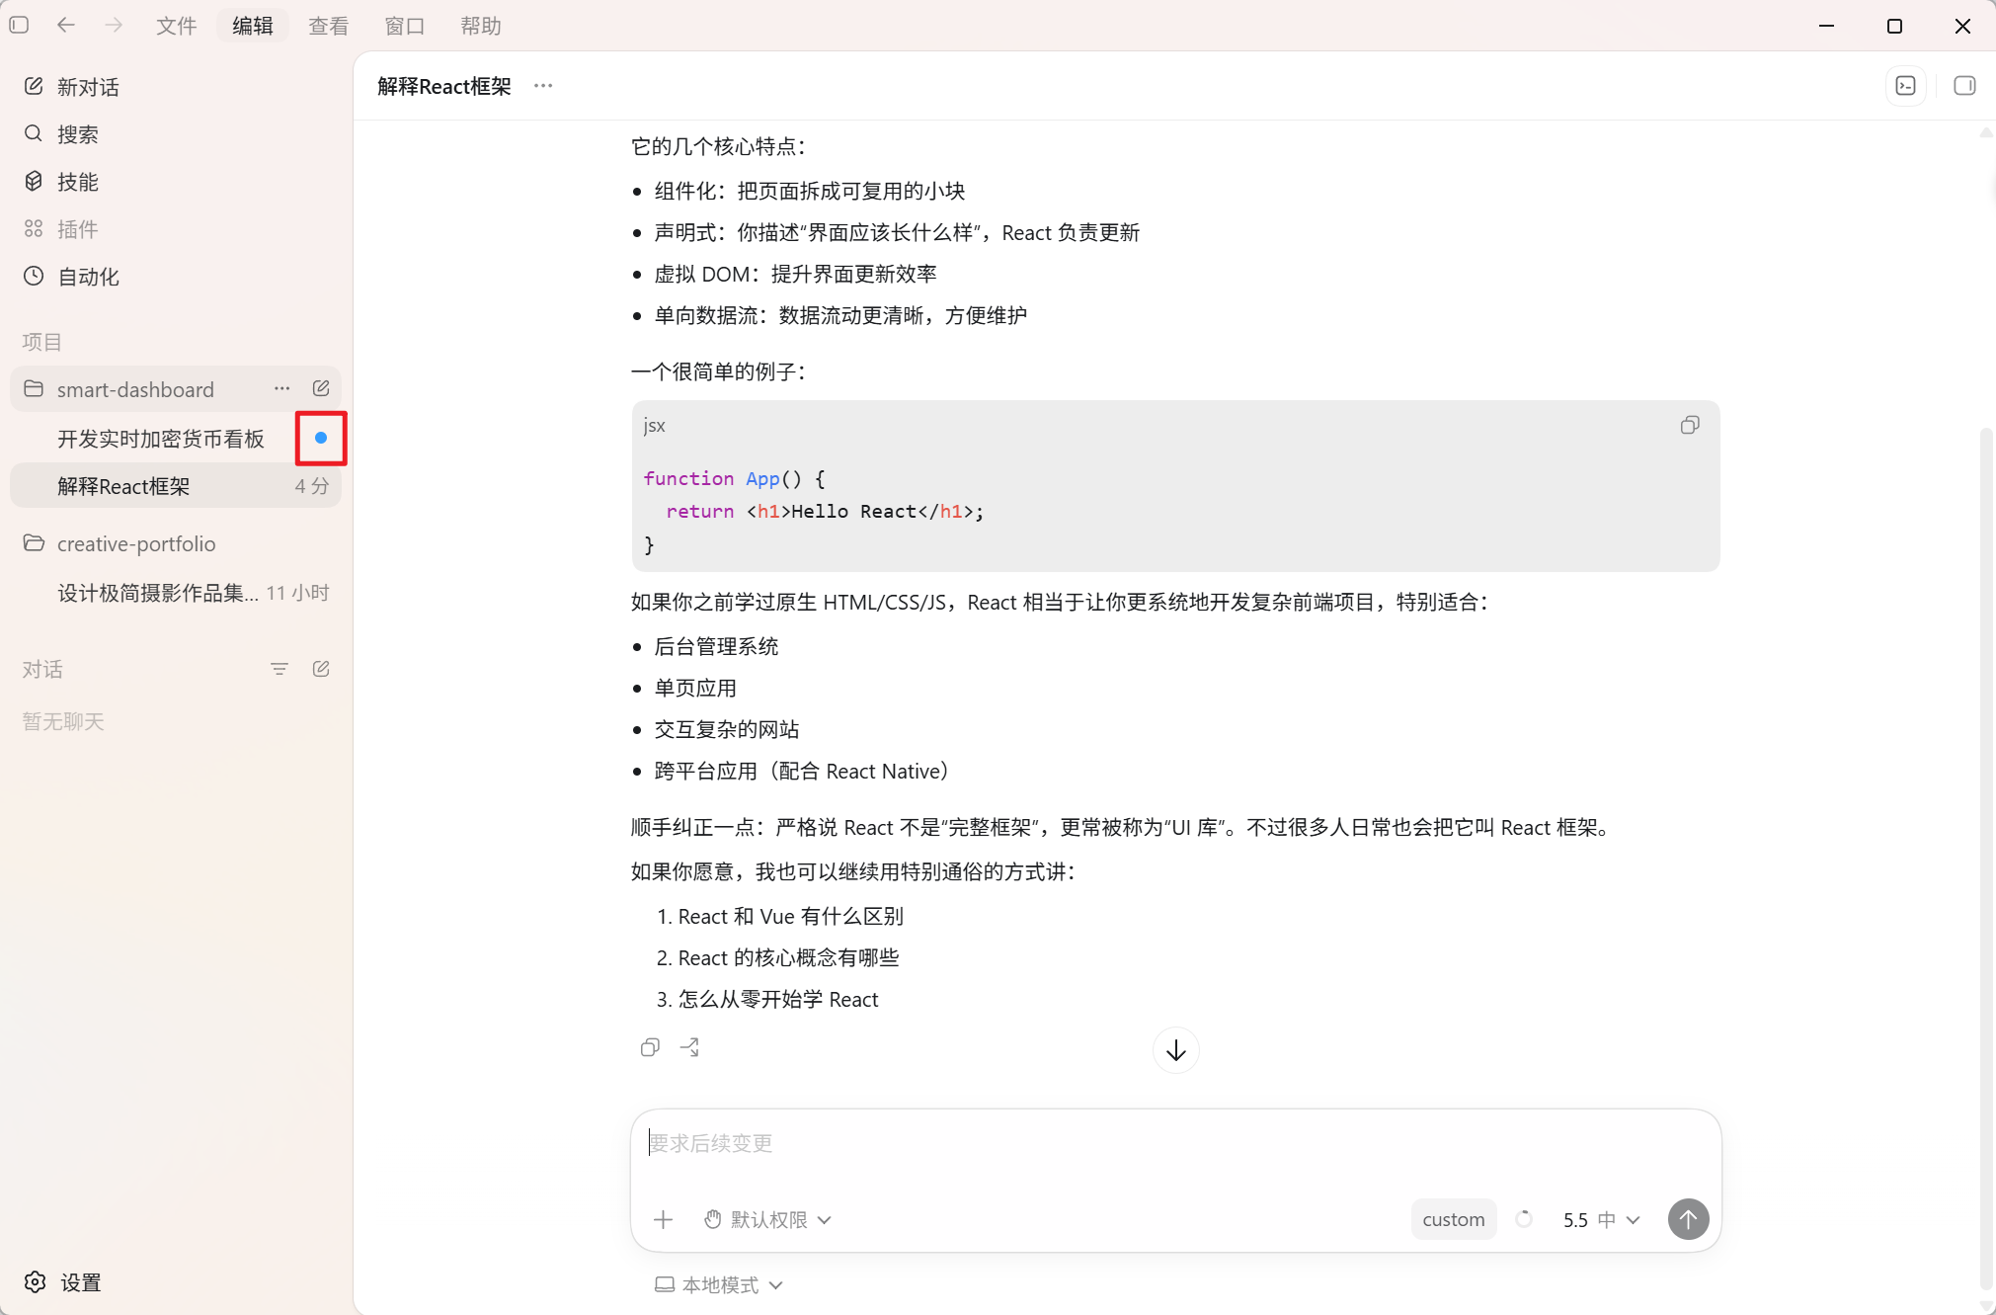
Task: Click the 暂无聊天 text
Action: click(x=63, y=722)
